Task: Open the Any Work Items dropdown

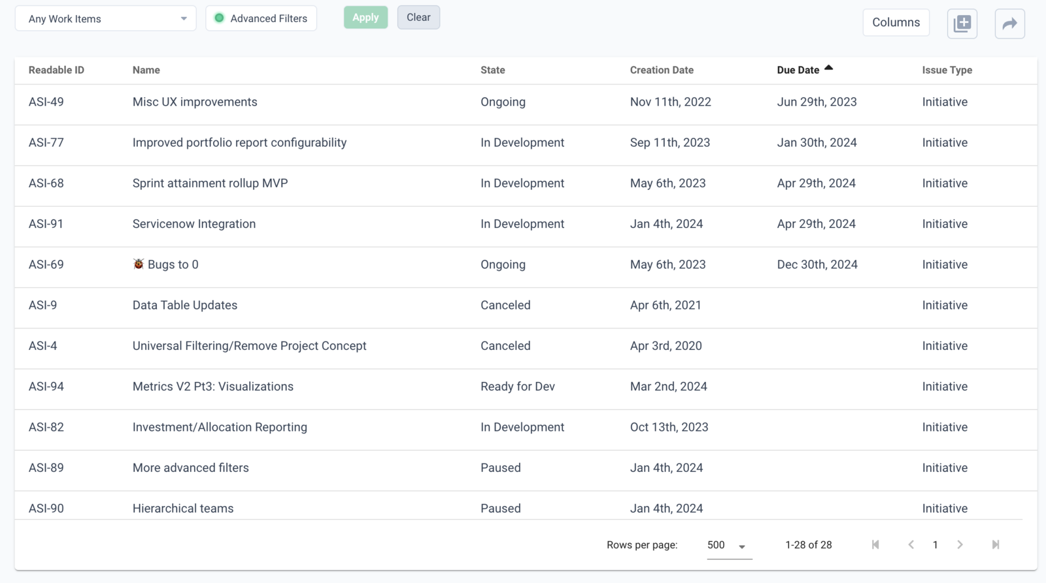Action: 106,18
